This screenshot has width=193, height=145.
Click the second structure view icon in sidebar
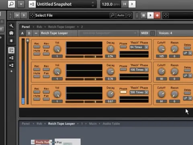pos(11,65)
